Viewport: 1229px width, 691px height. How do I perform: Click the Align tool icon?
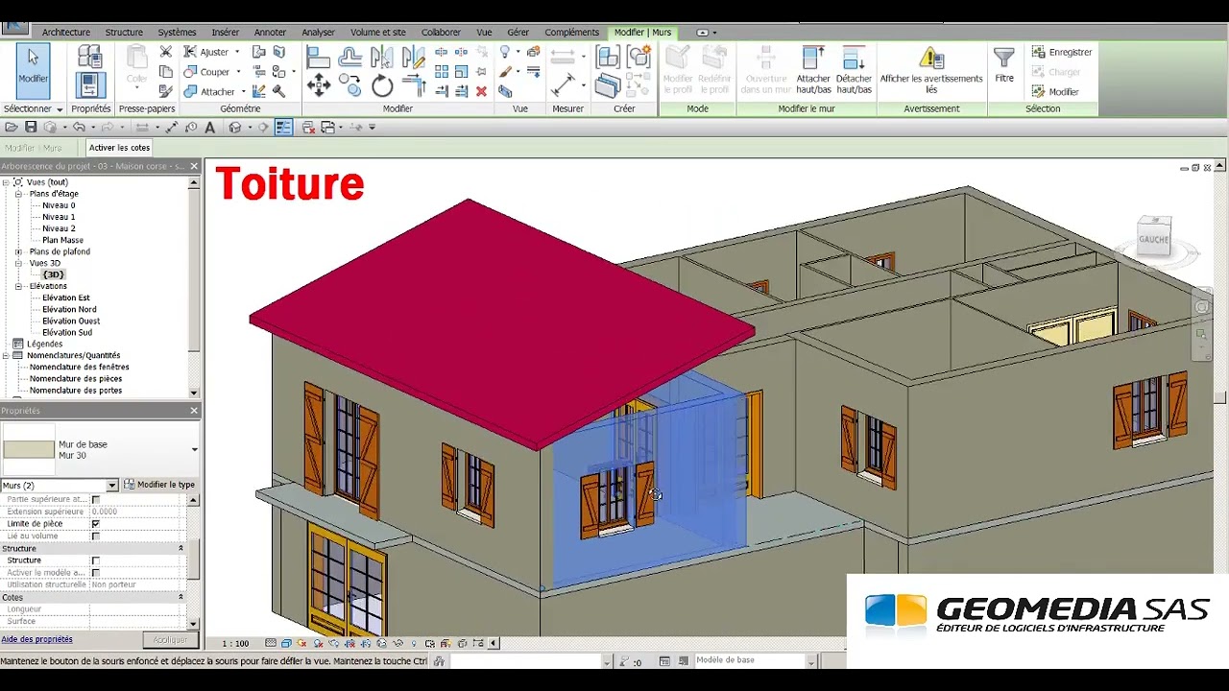(319, 57)
